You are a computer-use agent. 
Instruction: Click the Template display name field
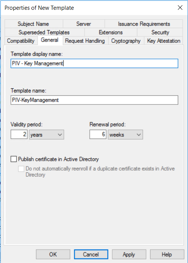pos(94,63)
